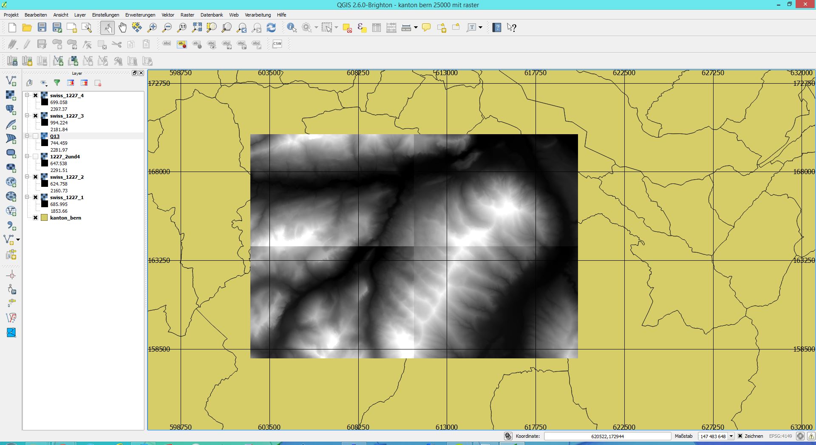Click the Koordinate input field
Image resolution: width=816 pixels, height=445 pixels.
[x=607, y=436]
